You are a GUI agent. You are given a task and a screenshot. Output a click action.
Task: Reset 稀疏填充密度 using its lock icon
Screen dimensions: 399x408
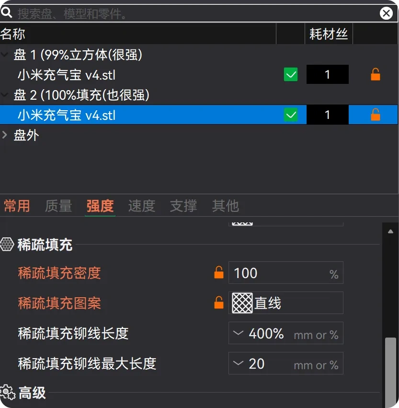(x=218, y=272)
